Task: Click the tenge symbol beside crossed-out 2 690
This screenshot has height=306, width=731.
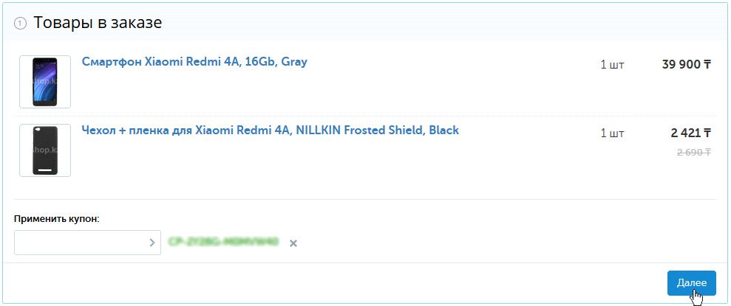Action: click(707, 152)
